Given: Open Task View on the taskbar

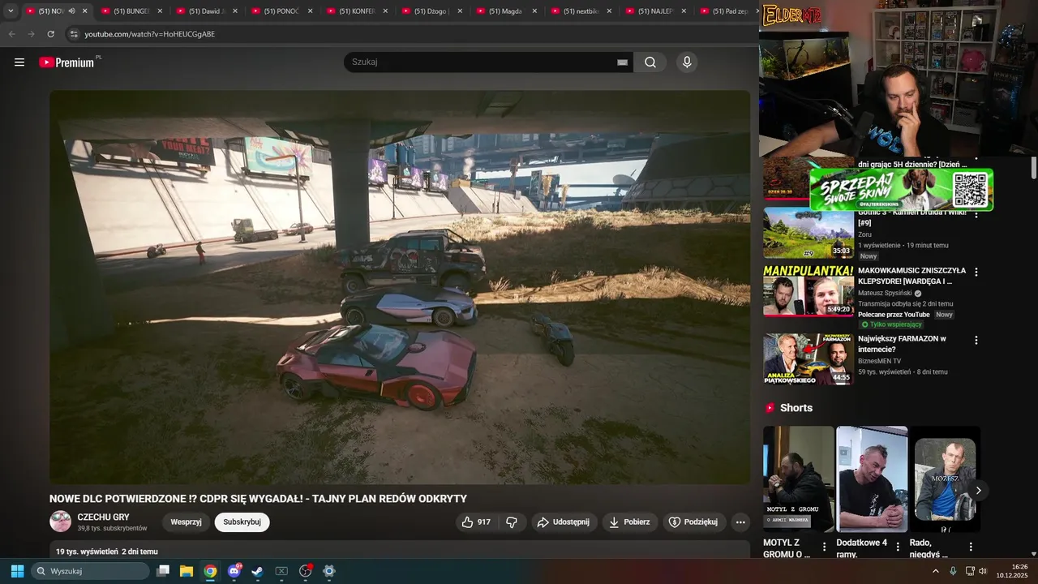Looking at the screenshot, I should coord(163,571).
